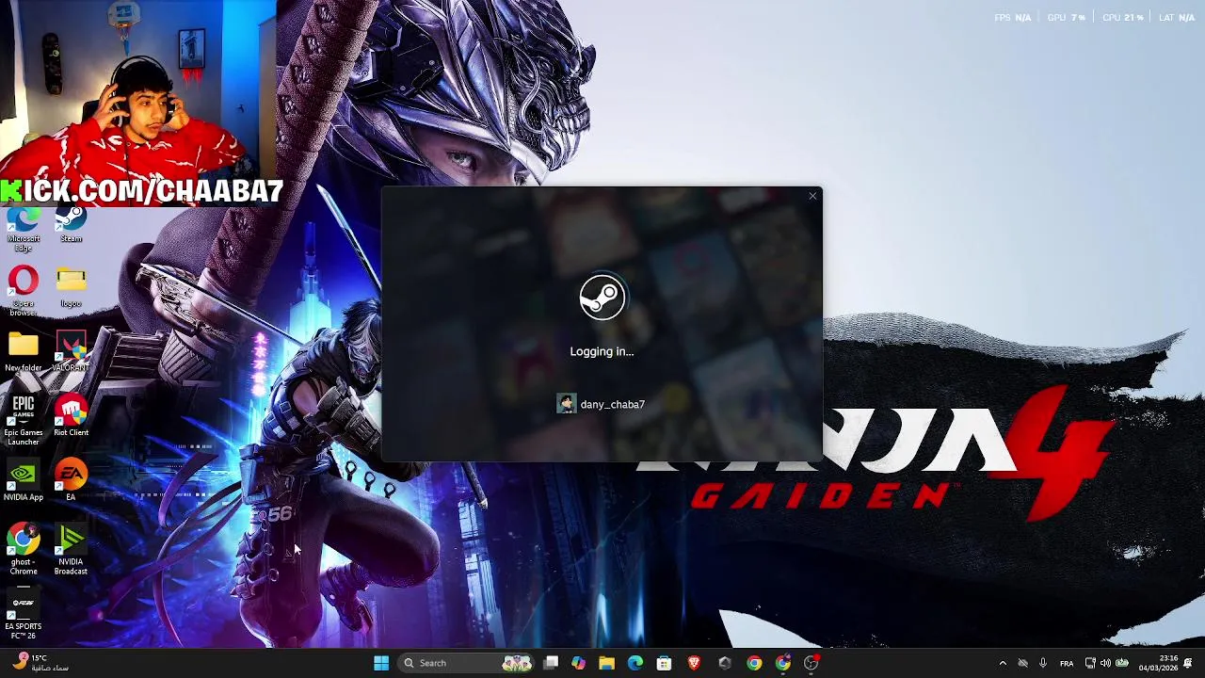
Task: Open the clock showing 23:16
Action: (x=1158, y=663)
